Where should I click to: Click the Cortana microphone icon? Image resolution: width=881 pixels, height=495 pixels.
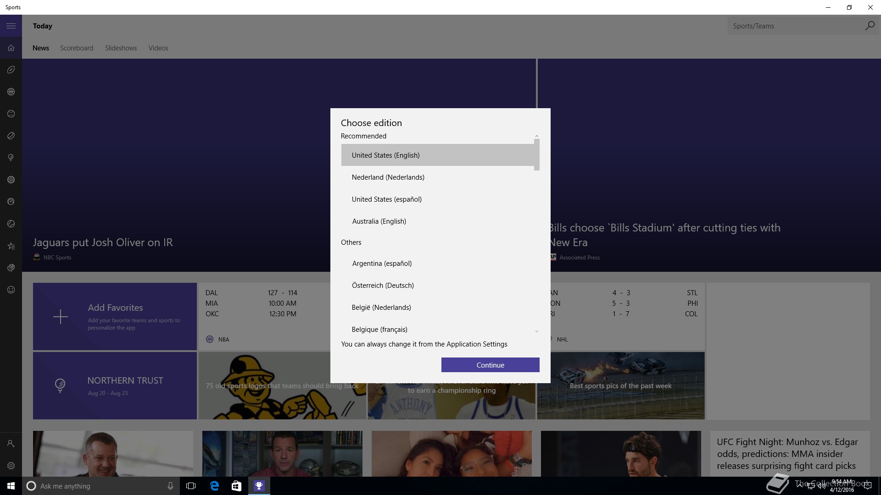(170, 486)
